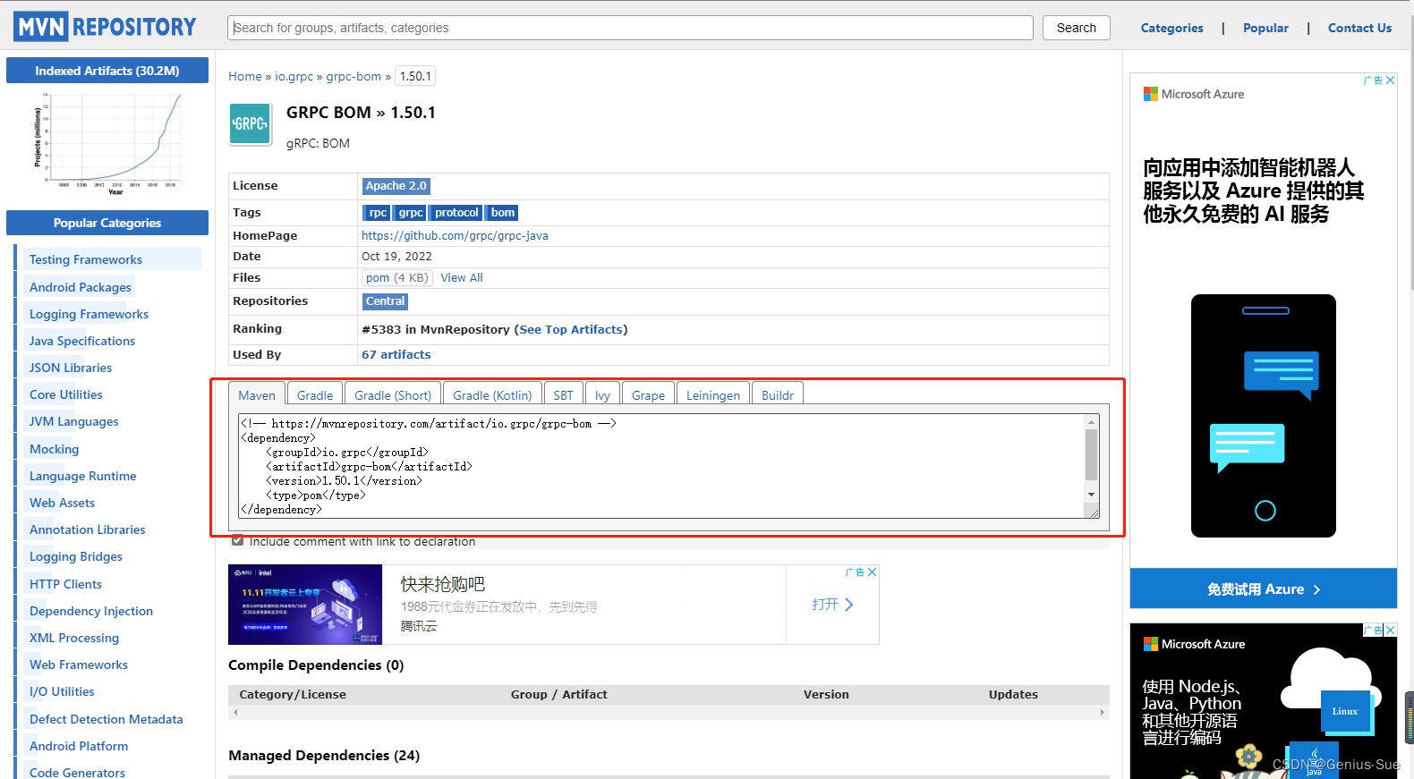Open Testing Frameworks category
The image size is (1414, 779).
pos(85,259)
